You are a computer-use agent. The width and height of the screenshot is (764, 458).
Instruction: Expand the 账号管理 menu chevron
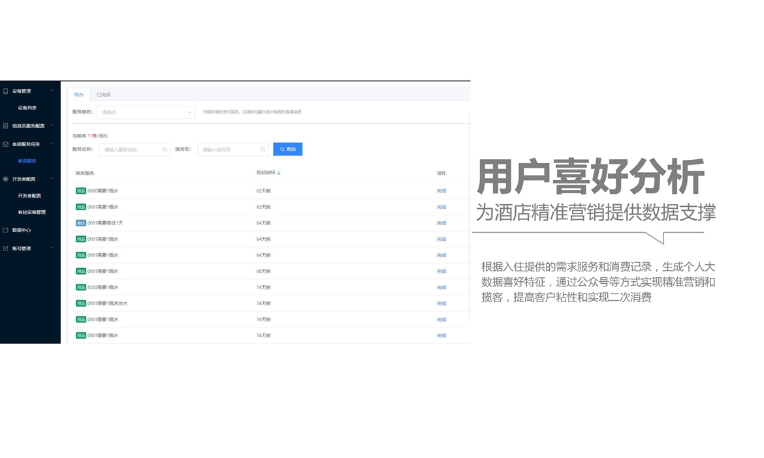52,248
